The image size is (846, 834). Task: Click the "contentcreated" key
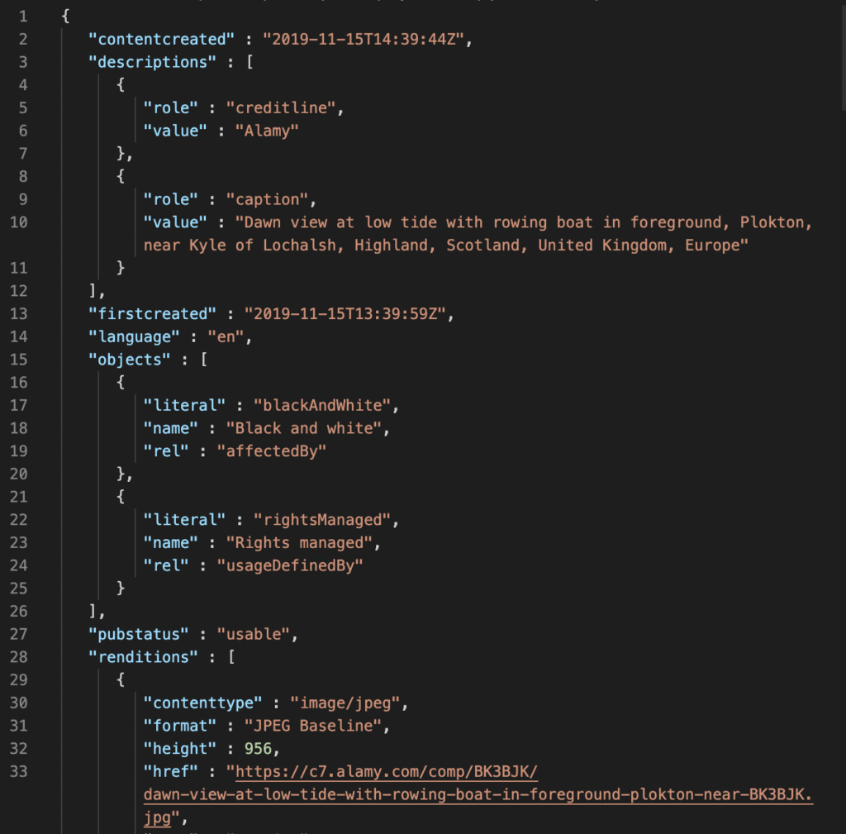pos(161,40)
